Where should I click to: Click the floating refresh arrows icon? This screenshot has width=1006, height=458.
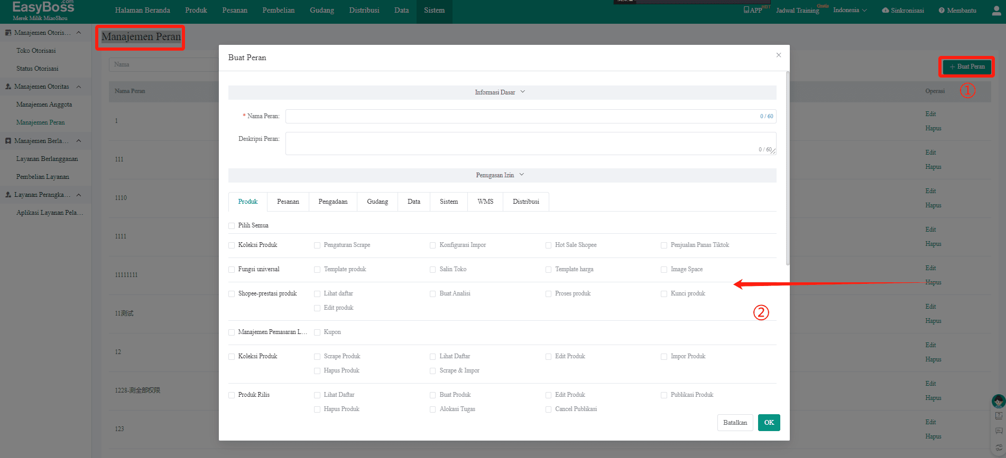pyautogui.click(x=999, y=447)
